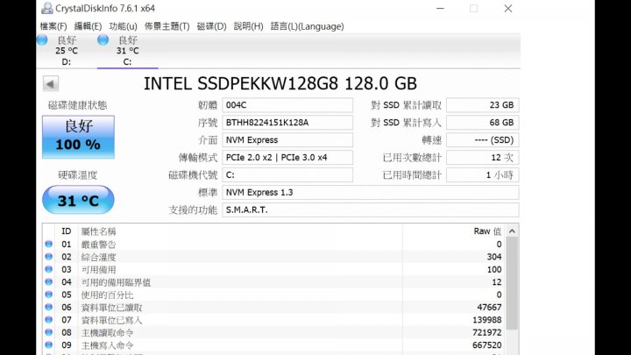Click the status dot for attribute 06

tap(49, 307)
